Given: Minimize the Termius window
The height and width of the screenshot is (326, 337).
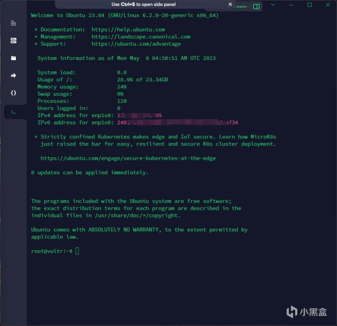Looking at the screenshot, I should click(x=291, y=5).
